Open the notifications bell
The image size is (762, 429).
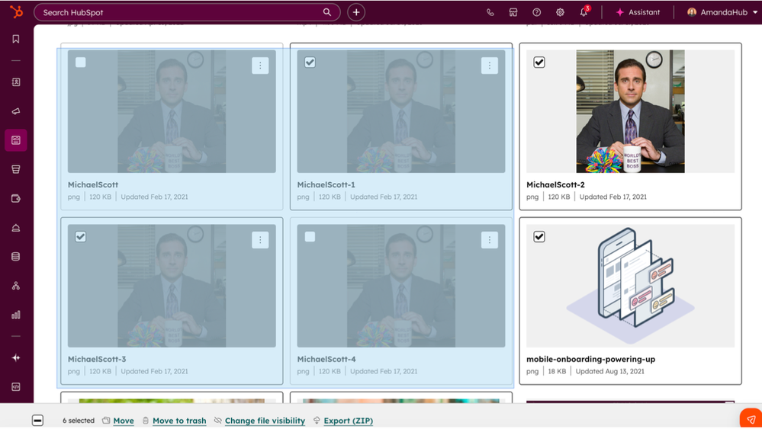click(584, 13)
